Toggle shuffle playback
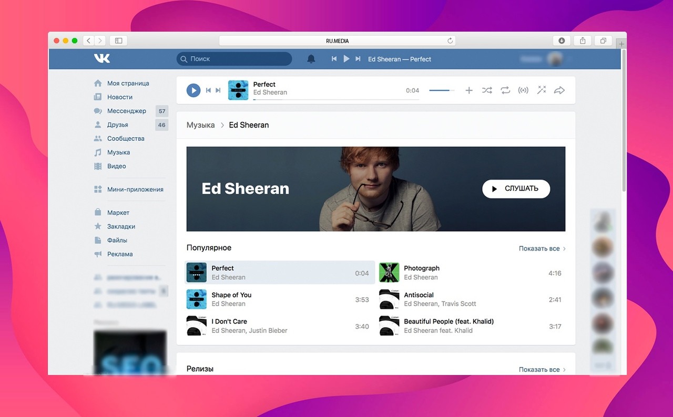This screenshot has height=417, width=673. click(487, 90)
